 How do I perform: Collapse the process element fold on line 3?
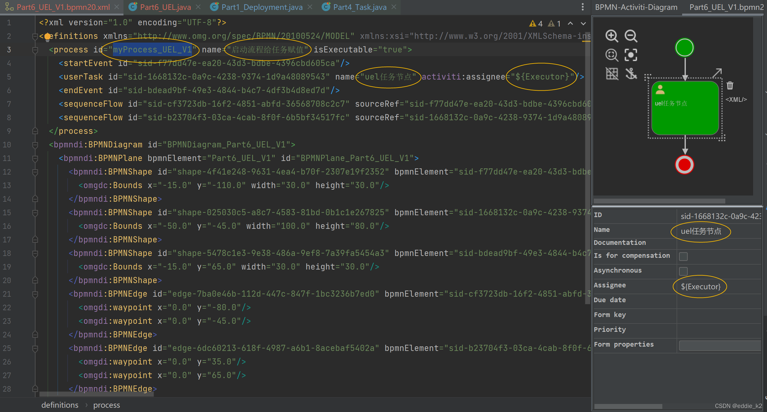click(35, 50)
